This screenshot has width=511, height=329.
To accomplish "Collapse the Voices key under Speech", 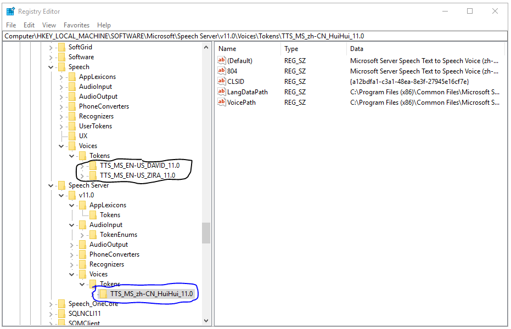I will click(61, 146).
